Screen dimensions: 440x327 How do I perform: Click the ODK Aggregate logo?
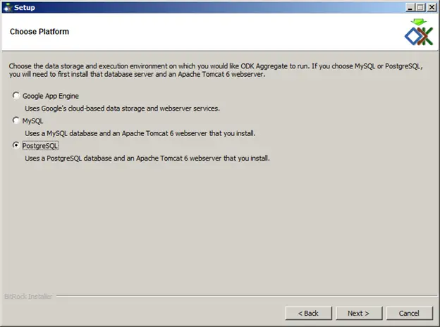[419, 32]
